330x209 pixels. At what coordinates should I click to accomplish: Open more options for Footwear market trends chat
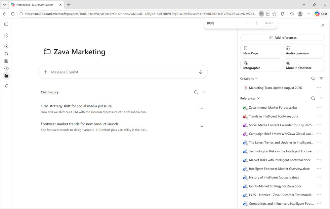pyautogui.click(x=201, y=127)
